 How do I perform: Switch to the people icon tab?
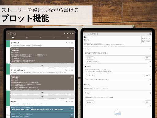pos(40,38)
